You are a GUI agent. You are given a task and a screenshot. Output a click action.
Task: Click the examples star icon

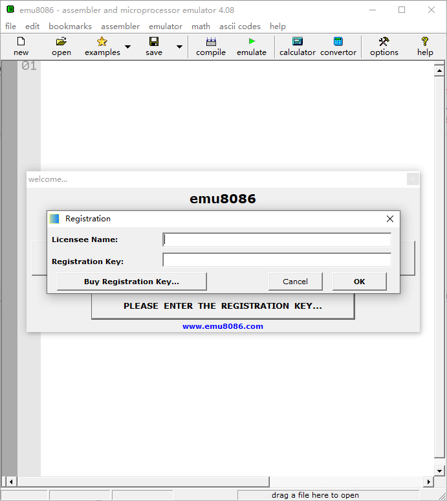pyautogui.click(x=102, y=41)
